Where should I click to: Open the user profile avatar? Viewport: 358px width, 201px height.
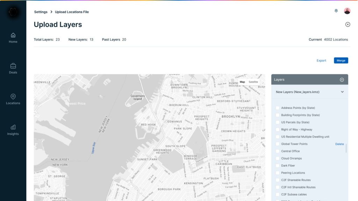click(x=347, y=11)
